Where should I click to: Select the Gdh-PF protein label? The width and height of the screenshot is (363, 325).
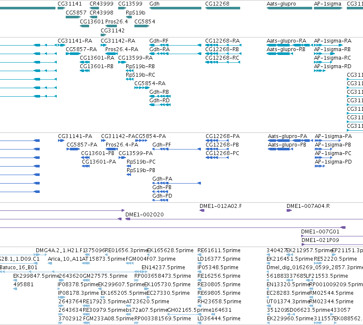162,145
